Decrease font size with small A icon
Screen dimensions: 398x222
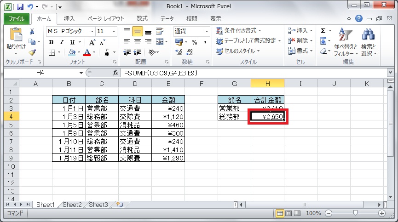point(102,42)
